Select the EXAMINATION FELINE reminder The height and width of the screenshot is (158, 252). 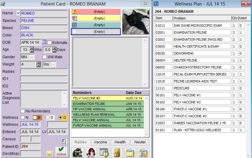(108, 104)
